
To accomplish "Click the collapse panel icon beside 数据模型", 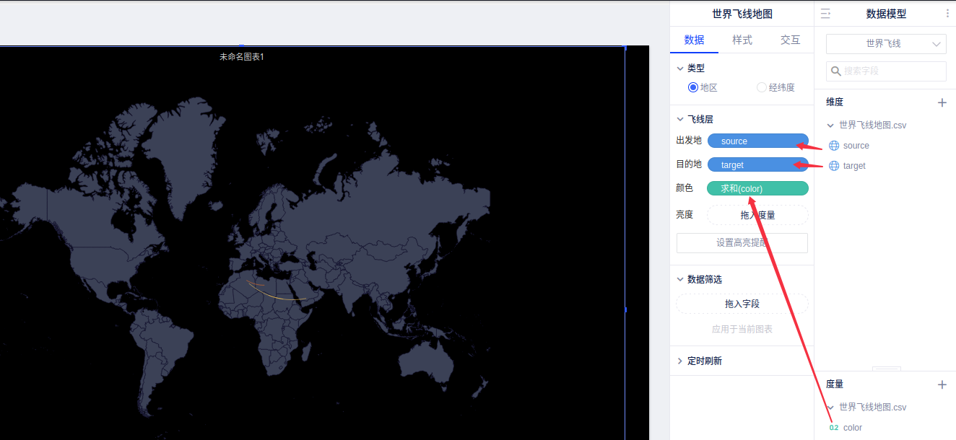I will click(826, 14).
